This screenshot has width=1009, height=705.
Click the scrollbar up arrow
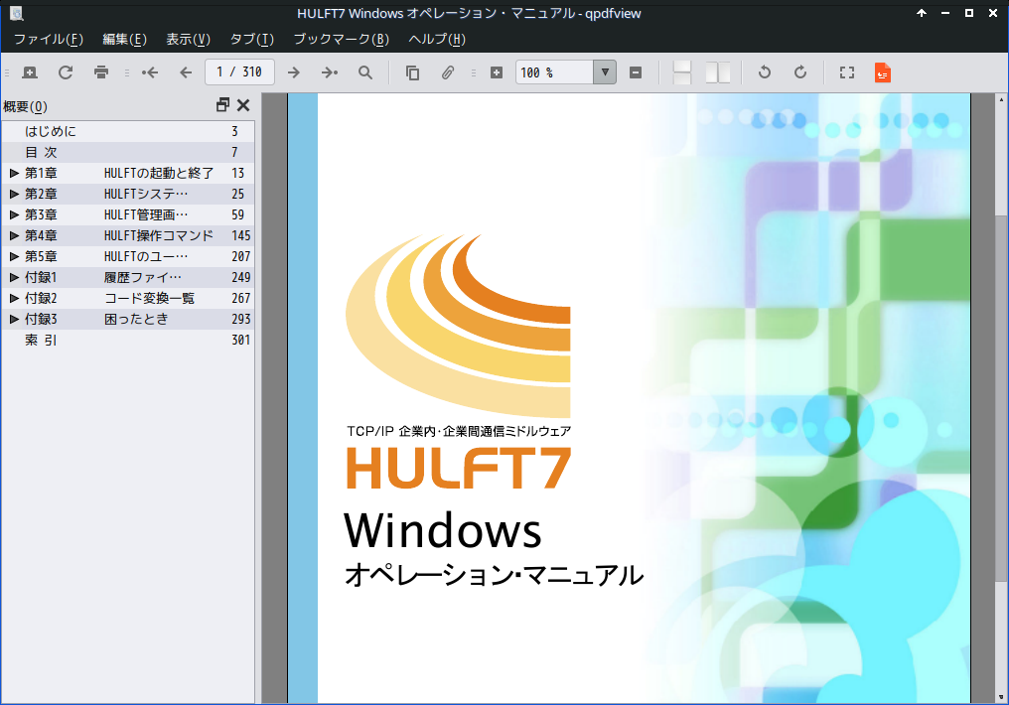(x=1001, y=99)
